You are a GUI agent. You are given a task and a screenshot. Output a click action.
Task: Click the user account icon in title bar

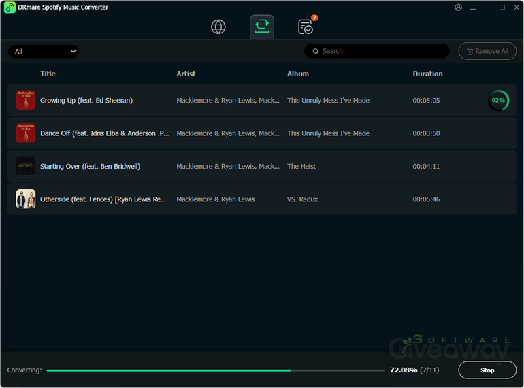pos(458,7)
